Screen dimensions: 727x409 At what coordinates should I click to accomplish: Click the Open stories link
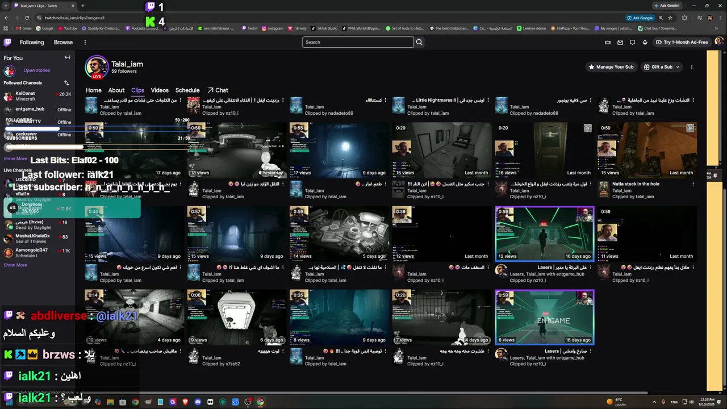[37, 70]
